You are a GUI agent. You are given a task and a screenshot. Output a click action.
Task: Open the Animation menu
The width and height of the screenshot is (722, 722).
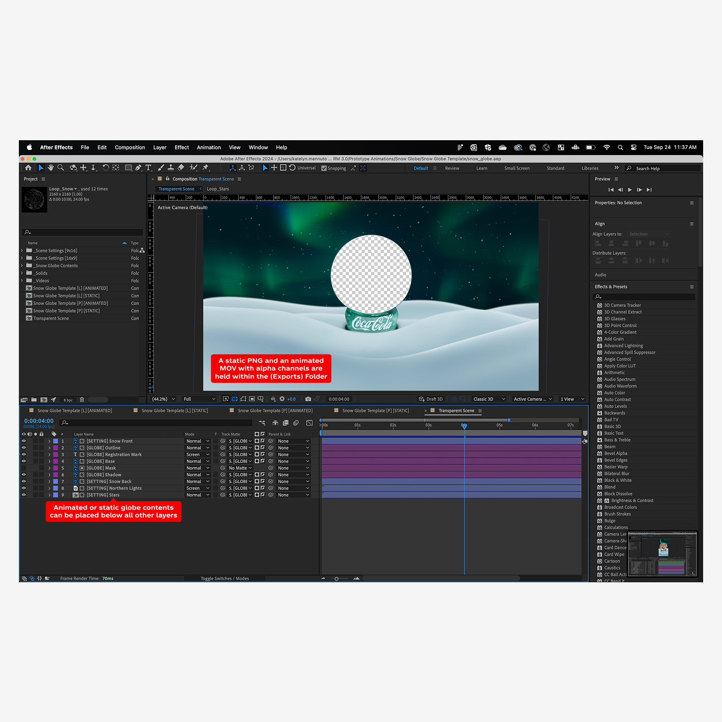[209, 147]
